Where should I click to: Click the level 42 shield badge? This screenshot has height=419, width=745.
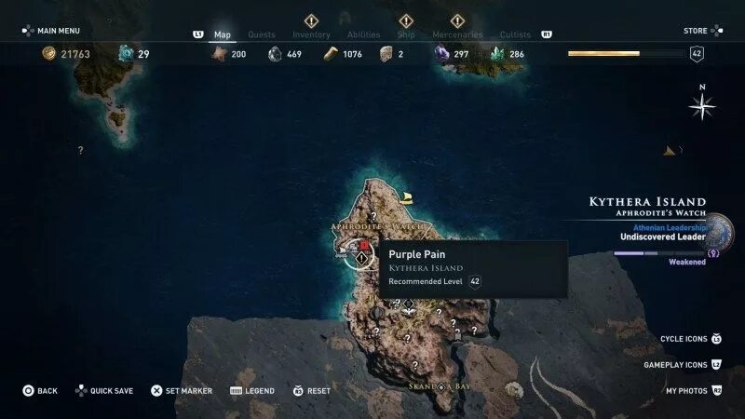(x=697, y=54)
